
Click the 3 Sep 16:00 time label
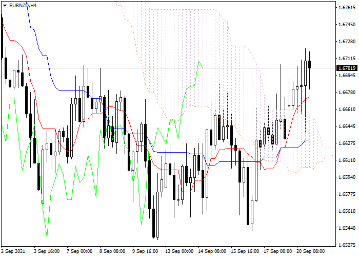47,251
